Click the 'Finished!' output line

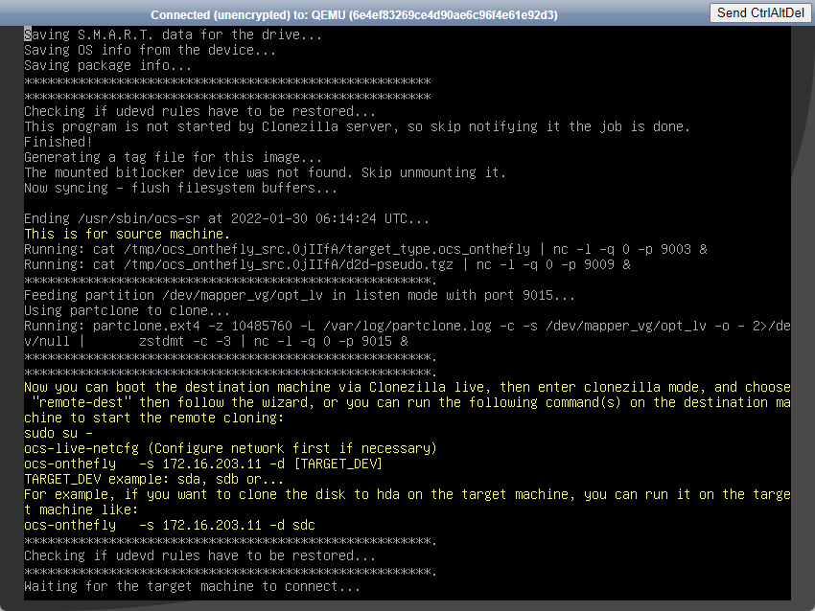coord(58,142)
